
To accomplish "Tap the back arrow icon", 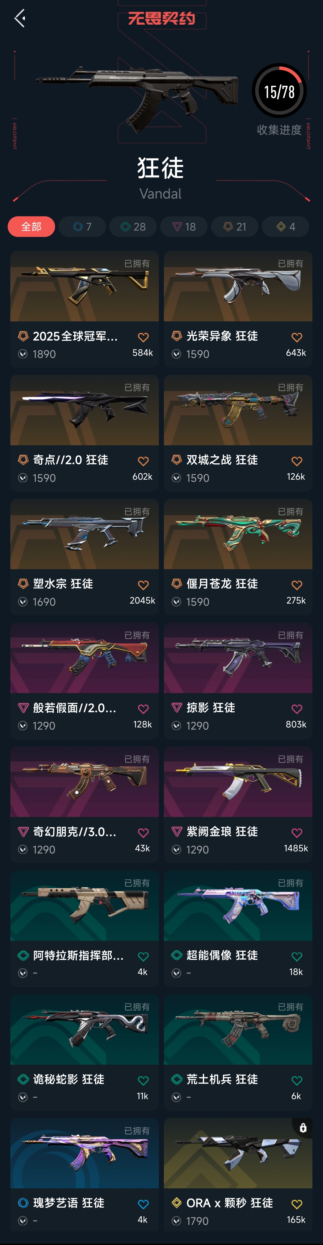I will pos(20,18).
